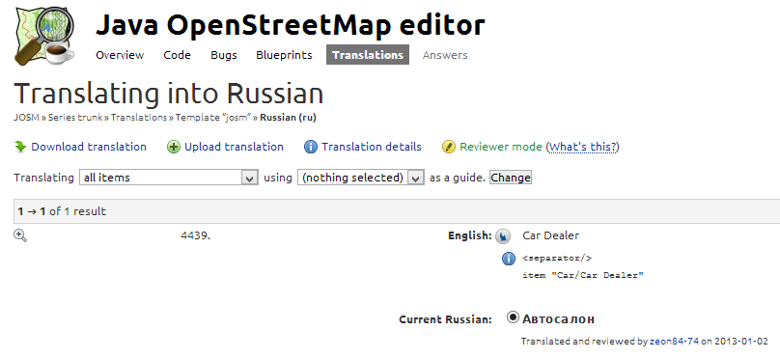Click the '1 → 1 of 1 result' text
Screen dimensions: 780x358
click(x=62, y=211)
